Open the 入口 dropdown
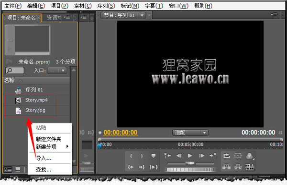Image resolution: width=287 pixels, height=185 pixels. point(57,71)
